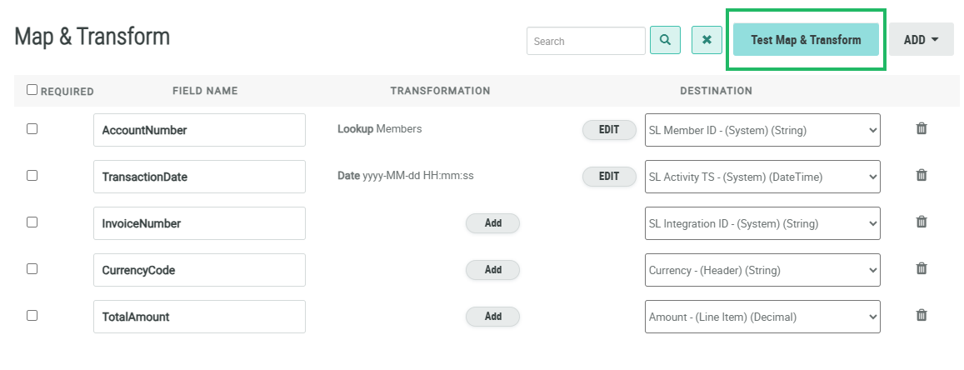The height and width of the screenshot is (370, 964).
Task: Delete the AccountNumber row with trash icon
Action: pyautogui.click(x=922, y=129)
